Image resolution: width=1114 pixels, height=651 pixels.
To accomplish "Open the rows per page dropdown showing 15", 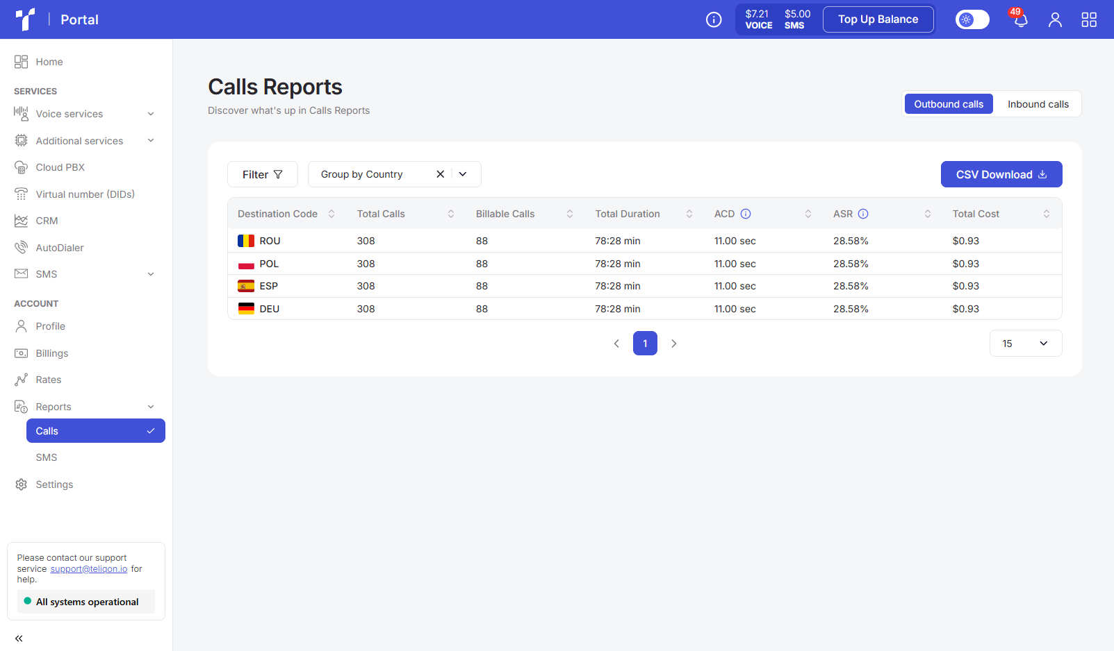I will point(1026,344).
